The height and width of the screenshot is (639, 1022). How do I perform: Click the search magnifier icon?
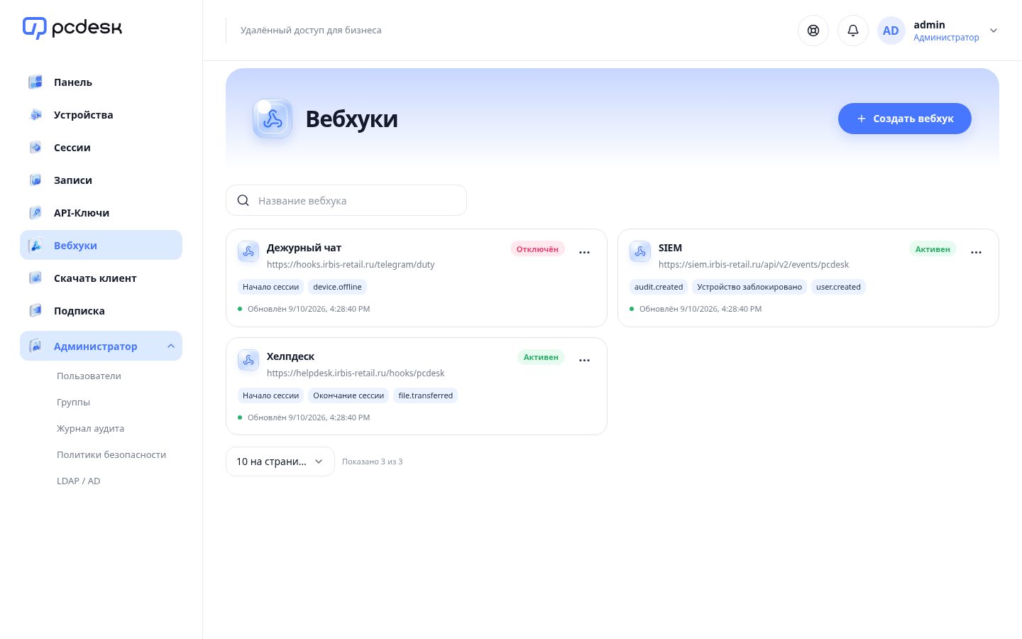(x=243, y=200)
